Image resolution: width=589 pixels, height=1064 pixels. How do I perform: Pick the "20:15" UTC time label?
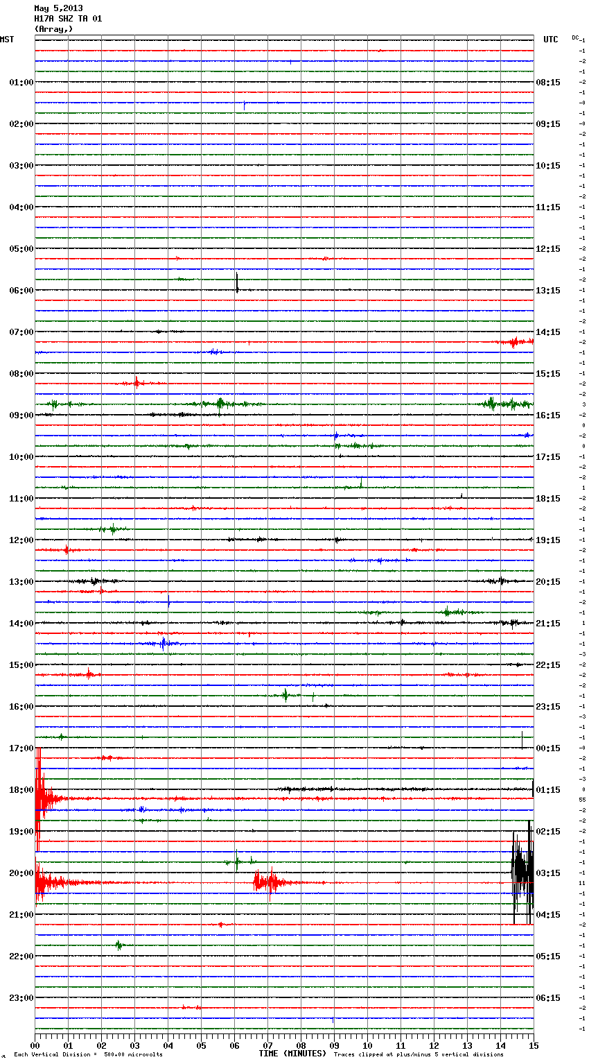(x=548, y=582)
